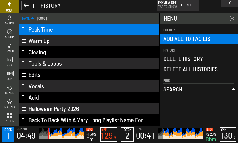Change Deck 2 ±10 tempo range
The height and width of the screenshot is (143, 238).
click(209, 130)
